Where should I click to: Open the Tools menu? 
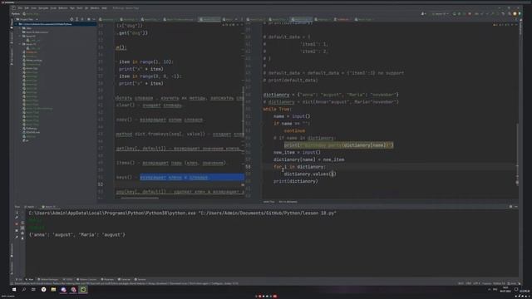(x=80, y=7)
